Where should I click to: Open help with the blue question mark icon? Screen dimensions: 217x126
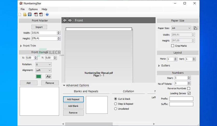[47, 14]
